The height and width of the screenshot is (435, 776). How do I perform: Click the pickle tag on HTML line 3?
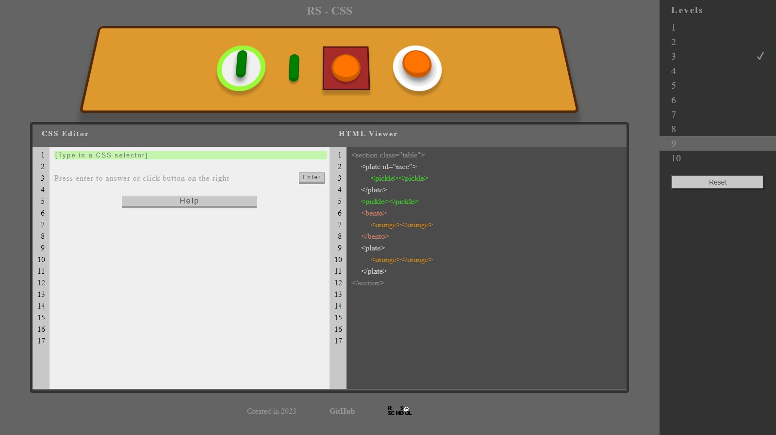399,178
